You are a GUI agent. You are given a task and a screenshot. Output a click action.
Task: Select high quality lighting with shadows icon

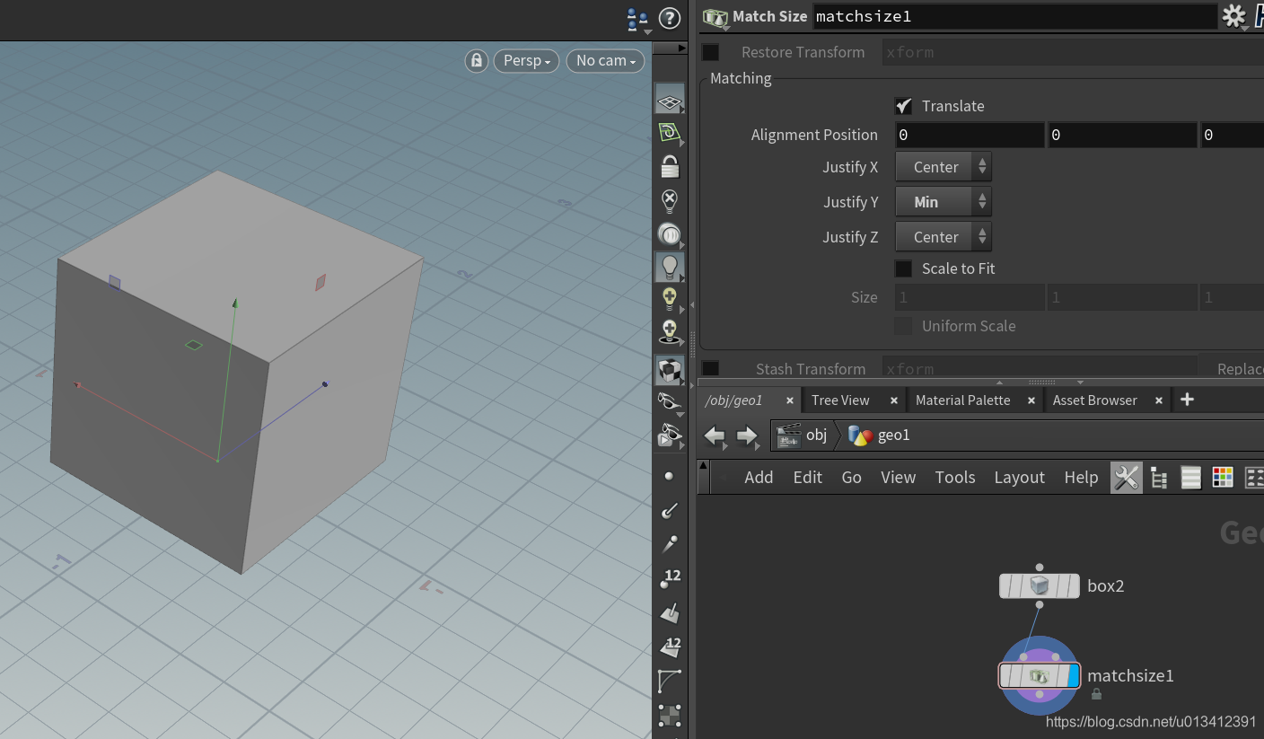(x=669, y=332)
